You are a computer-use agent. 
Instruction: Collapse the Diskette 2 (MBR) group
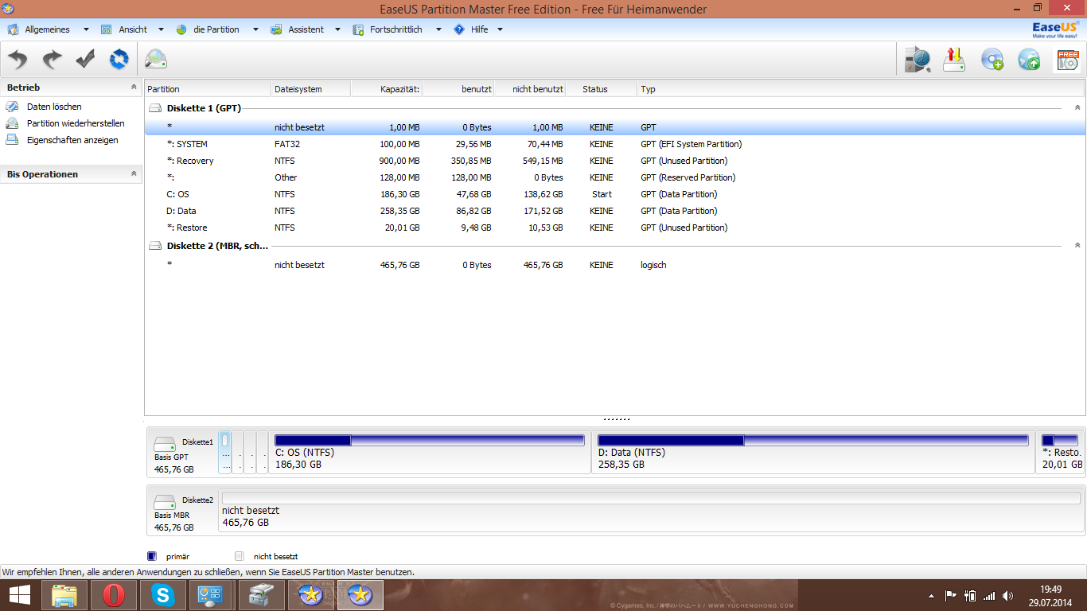(1077, 246)
